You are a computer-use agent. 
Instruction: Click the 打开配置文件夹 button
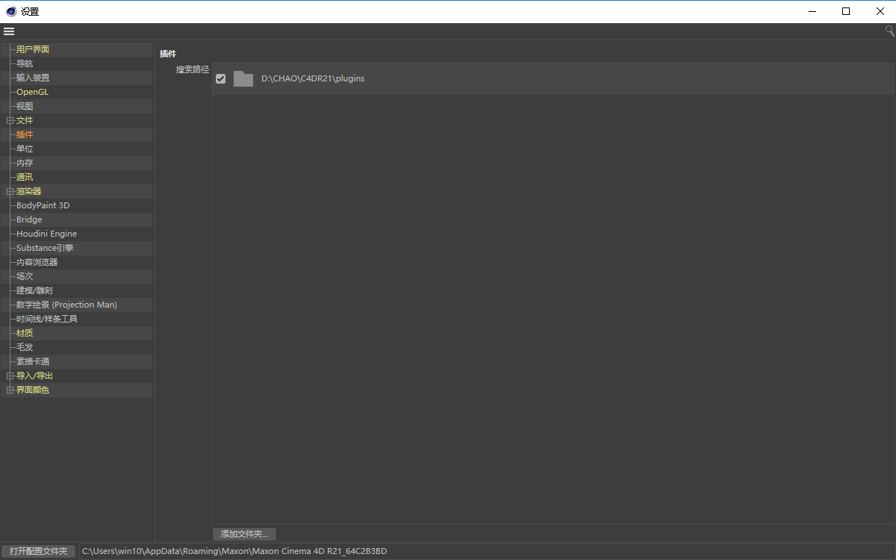pos(38,551)
